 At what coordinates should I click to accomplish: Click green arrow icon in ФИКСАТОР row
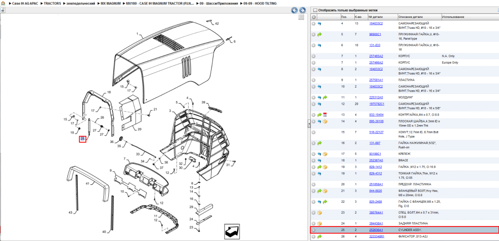click(319, 237)
